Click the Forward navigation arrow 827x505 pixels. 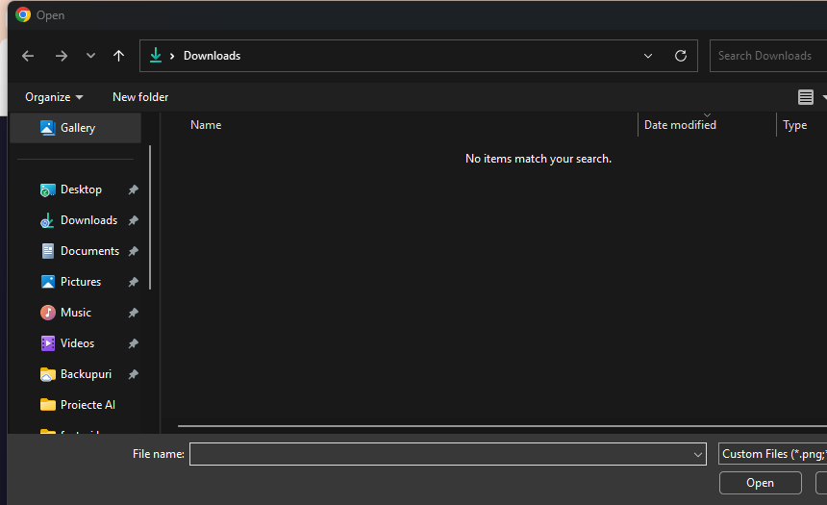coord(62,56)
